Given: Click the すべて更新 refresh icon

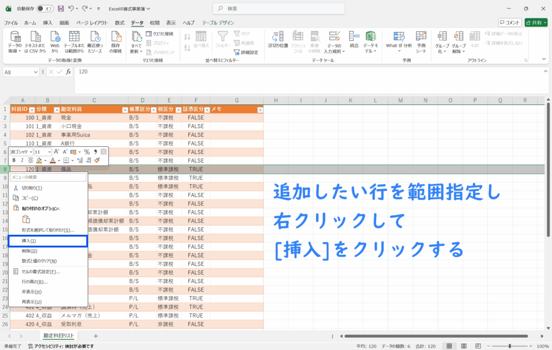Looking at the screenshot, I should 136,41.
